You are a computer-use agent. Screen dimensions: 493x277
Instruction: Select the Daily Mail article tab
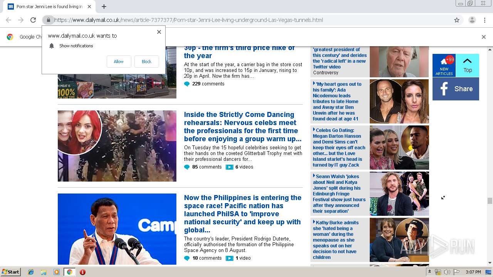tap(49, 7)
